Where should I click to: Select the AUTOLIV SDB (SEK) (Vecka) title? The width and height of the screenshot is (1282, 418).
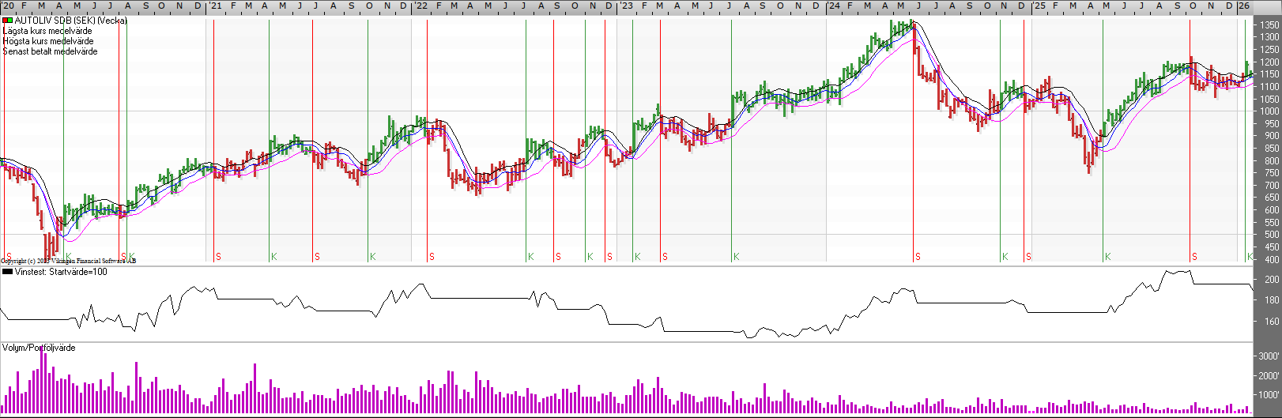tap(70, 21)
